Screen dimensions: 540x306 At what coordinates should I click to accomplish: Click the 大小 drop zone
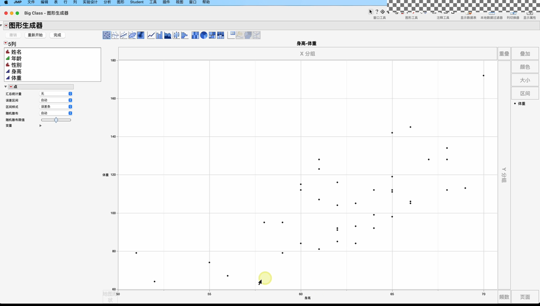pyautogui.click(x=525, y=81)
